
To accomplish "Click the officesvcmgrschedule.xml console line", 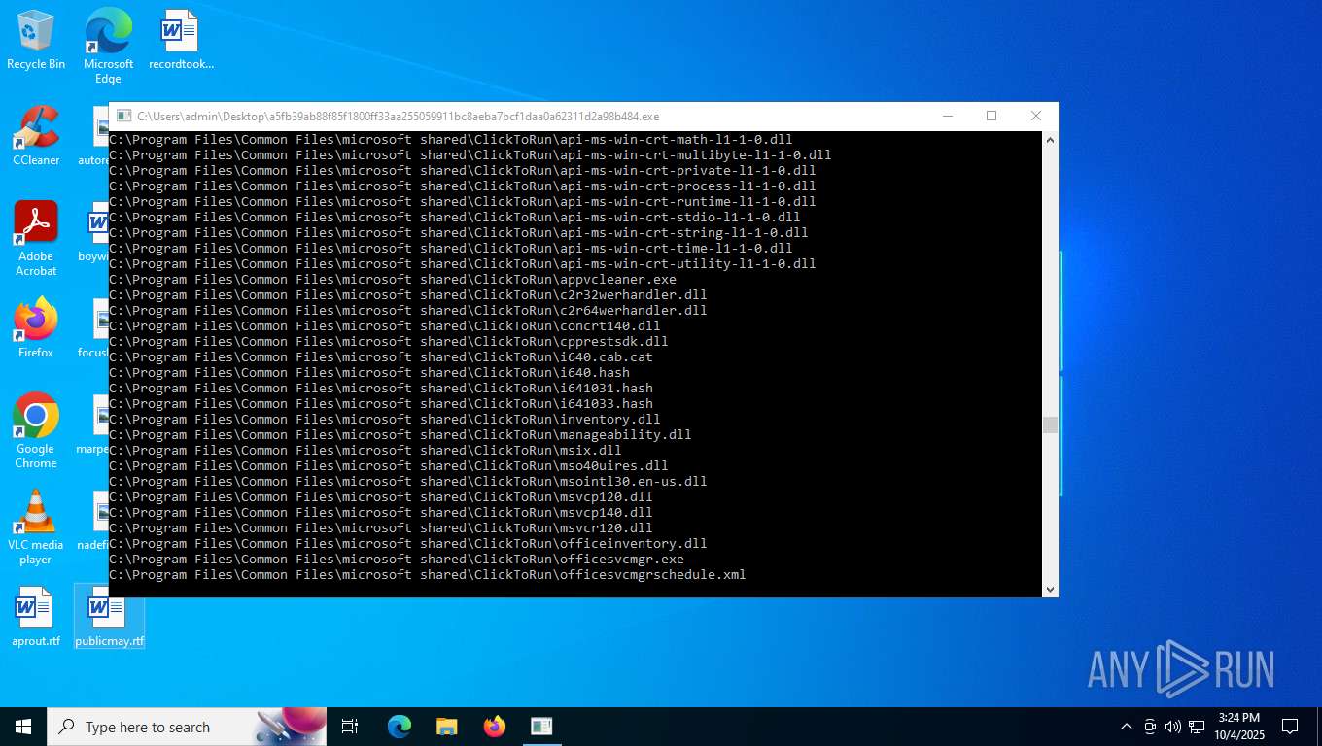I will [428, 575].
